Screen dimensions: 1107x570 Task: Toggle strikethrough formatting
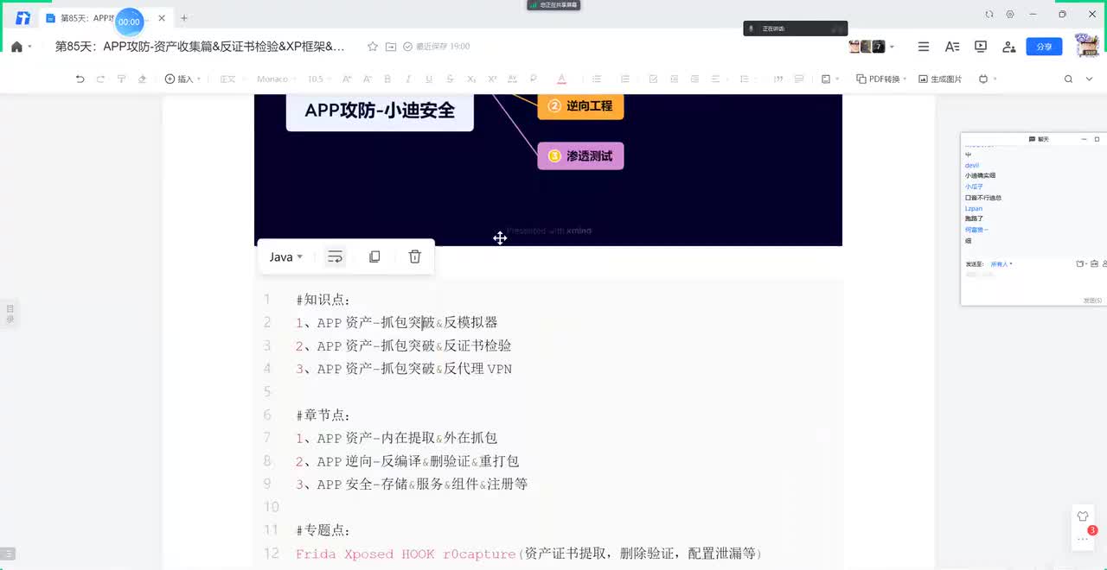[450, 79]
